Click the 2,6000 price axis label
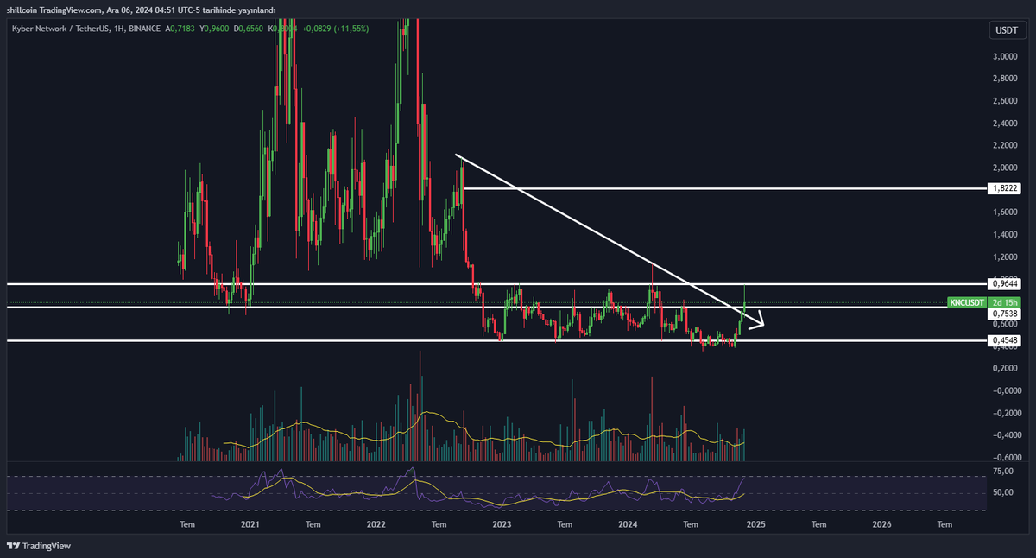The width and height of the screenshot is (1036, 558). [1005, 101]
